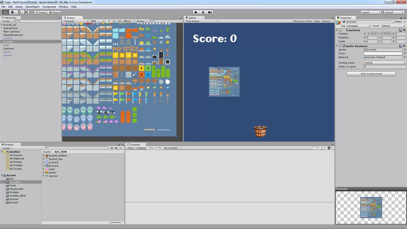Select the Hand tool
This screenshot has height=229, width=407.
(5, 12)
